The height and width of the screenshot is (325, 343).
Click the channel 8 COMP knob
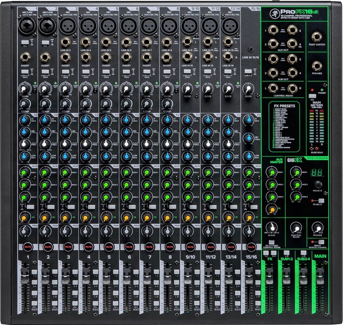coord(167,103)
